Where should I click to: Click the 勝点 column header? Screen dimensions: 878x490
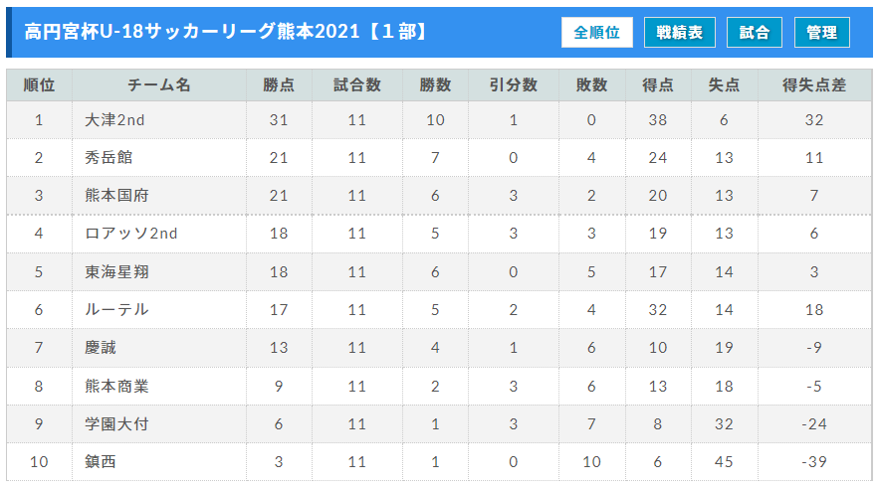[x=279, y=85]
